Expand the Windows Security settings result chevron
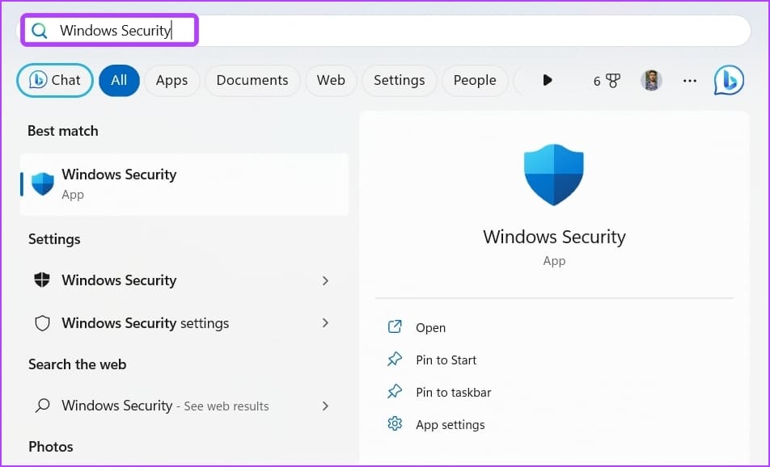The height and width of the screenshot is (467, 770). click(x=325, y=280)
